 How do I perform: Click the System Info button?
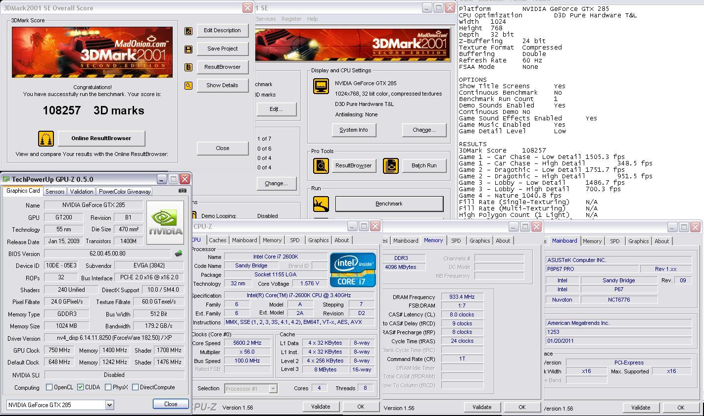click(x=354, y=130)
